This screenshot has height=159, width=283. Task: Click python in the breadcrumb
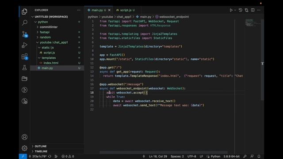click(93, 17)
